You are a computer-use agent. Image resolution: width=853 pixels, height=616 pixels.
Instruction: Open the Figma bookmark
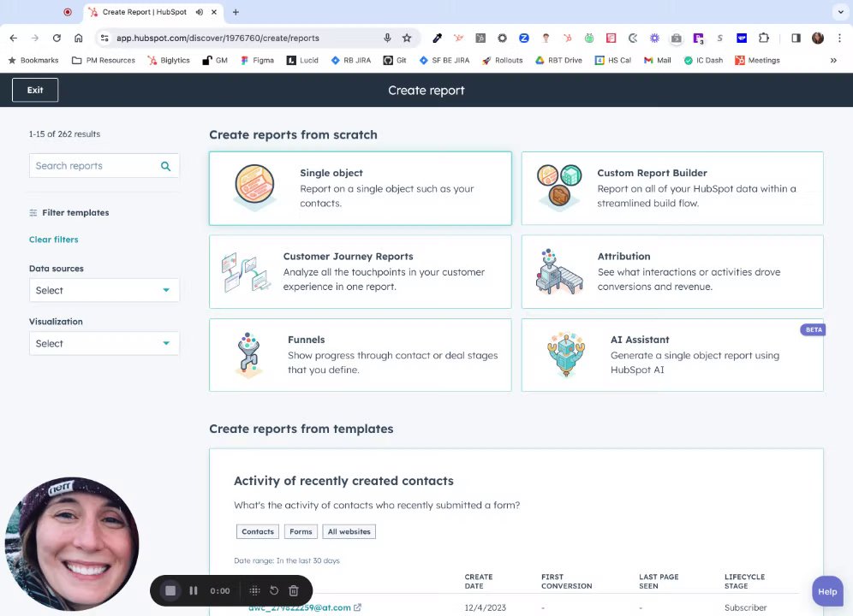pyautogui.click(x=257, y=61)
